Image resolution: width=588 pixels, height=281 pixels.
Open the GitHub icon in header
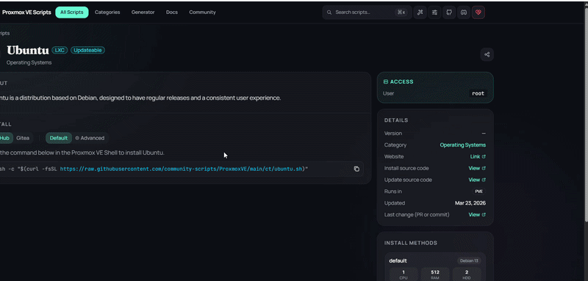tap(449, 12)
